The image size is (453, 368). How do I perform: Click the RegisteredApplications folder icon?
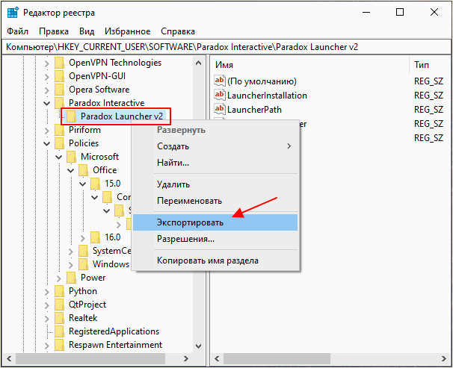pos(59,331)
